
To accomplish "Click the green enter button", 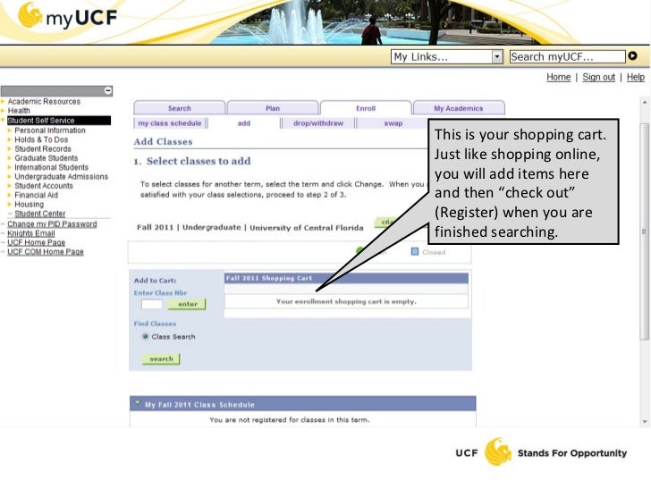I will [x=187, y=304].
